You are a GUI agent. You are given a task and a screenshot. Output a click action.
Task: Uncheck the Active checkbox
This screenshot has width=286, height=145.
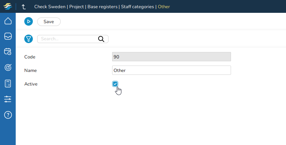(x=115, y=84)
